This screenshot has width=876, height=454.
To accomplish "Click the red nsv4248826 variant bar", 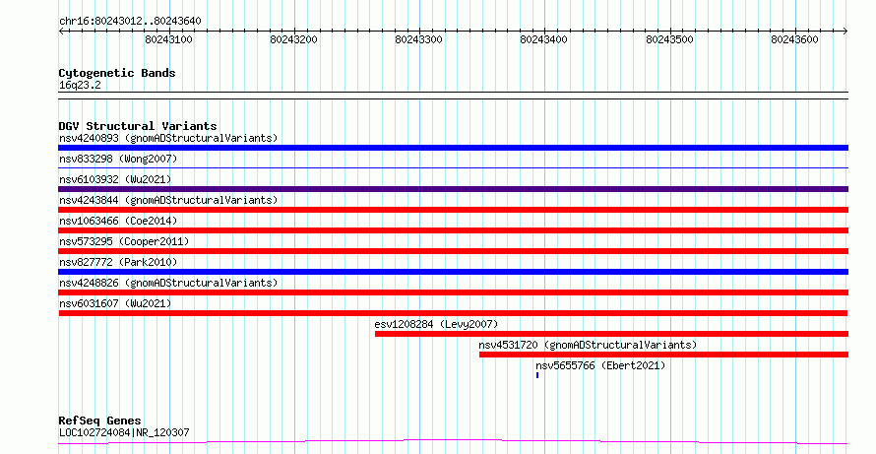I will [453, 292].
